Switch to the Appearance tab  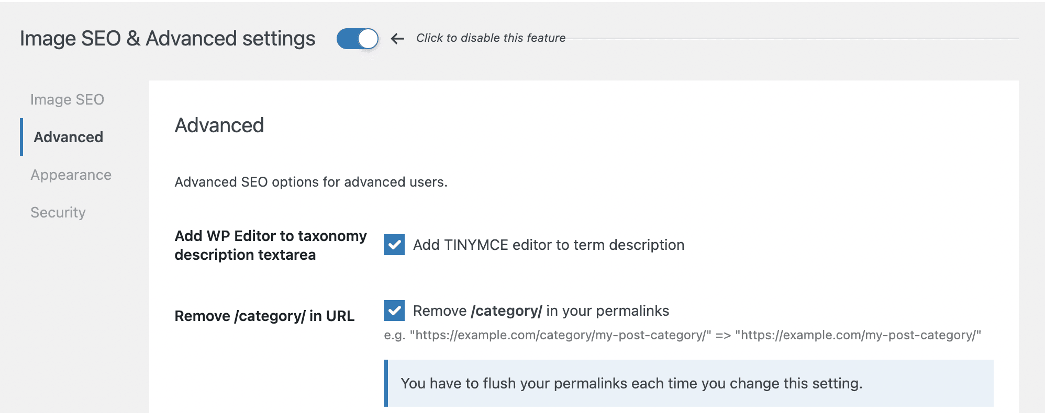[71, 175]
